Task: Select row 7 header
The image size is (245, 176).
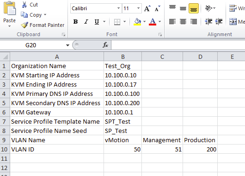Action: click(x=5, y=121)
